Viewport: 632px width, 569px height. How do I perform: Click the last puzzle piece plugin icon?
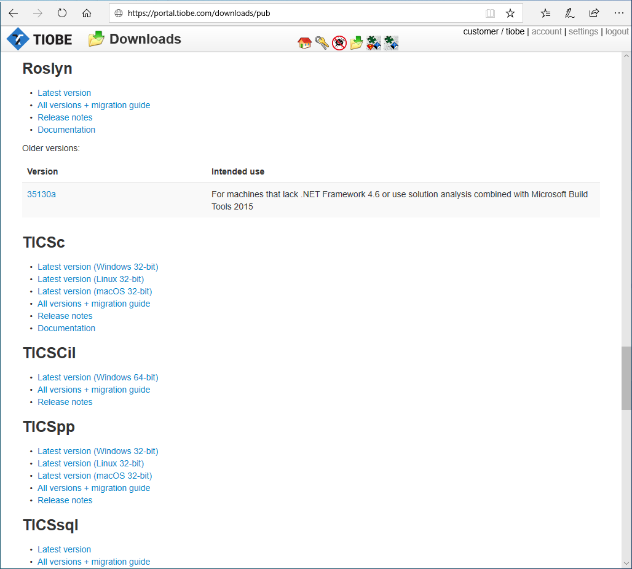point(391,43)
